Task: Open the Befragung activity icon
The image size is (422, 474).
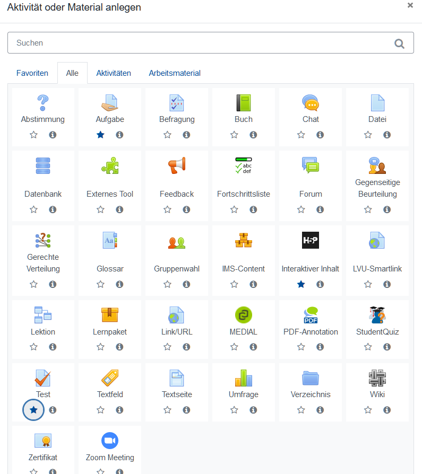Action: (x=177, y=103)
